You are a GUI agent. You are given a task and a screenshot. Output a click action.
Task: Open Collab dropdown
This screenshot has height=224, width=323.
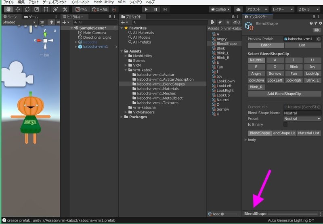pos(220,9)
